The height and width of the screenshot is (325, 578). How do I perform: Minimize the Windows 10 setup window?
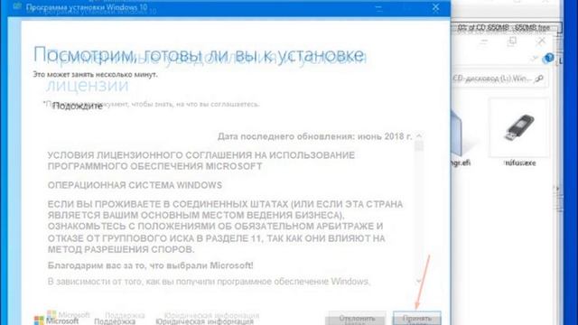coord(378,7)
